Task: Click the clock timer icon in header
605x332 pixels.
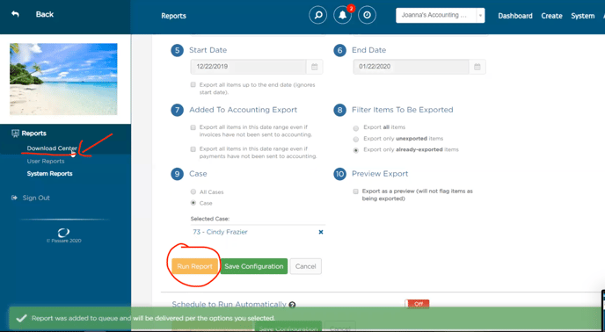Action: (367, 16)
